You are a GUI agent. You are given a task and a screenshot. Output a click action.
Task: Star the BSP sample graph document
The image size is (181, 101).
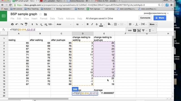coord(40,14)
